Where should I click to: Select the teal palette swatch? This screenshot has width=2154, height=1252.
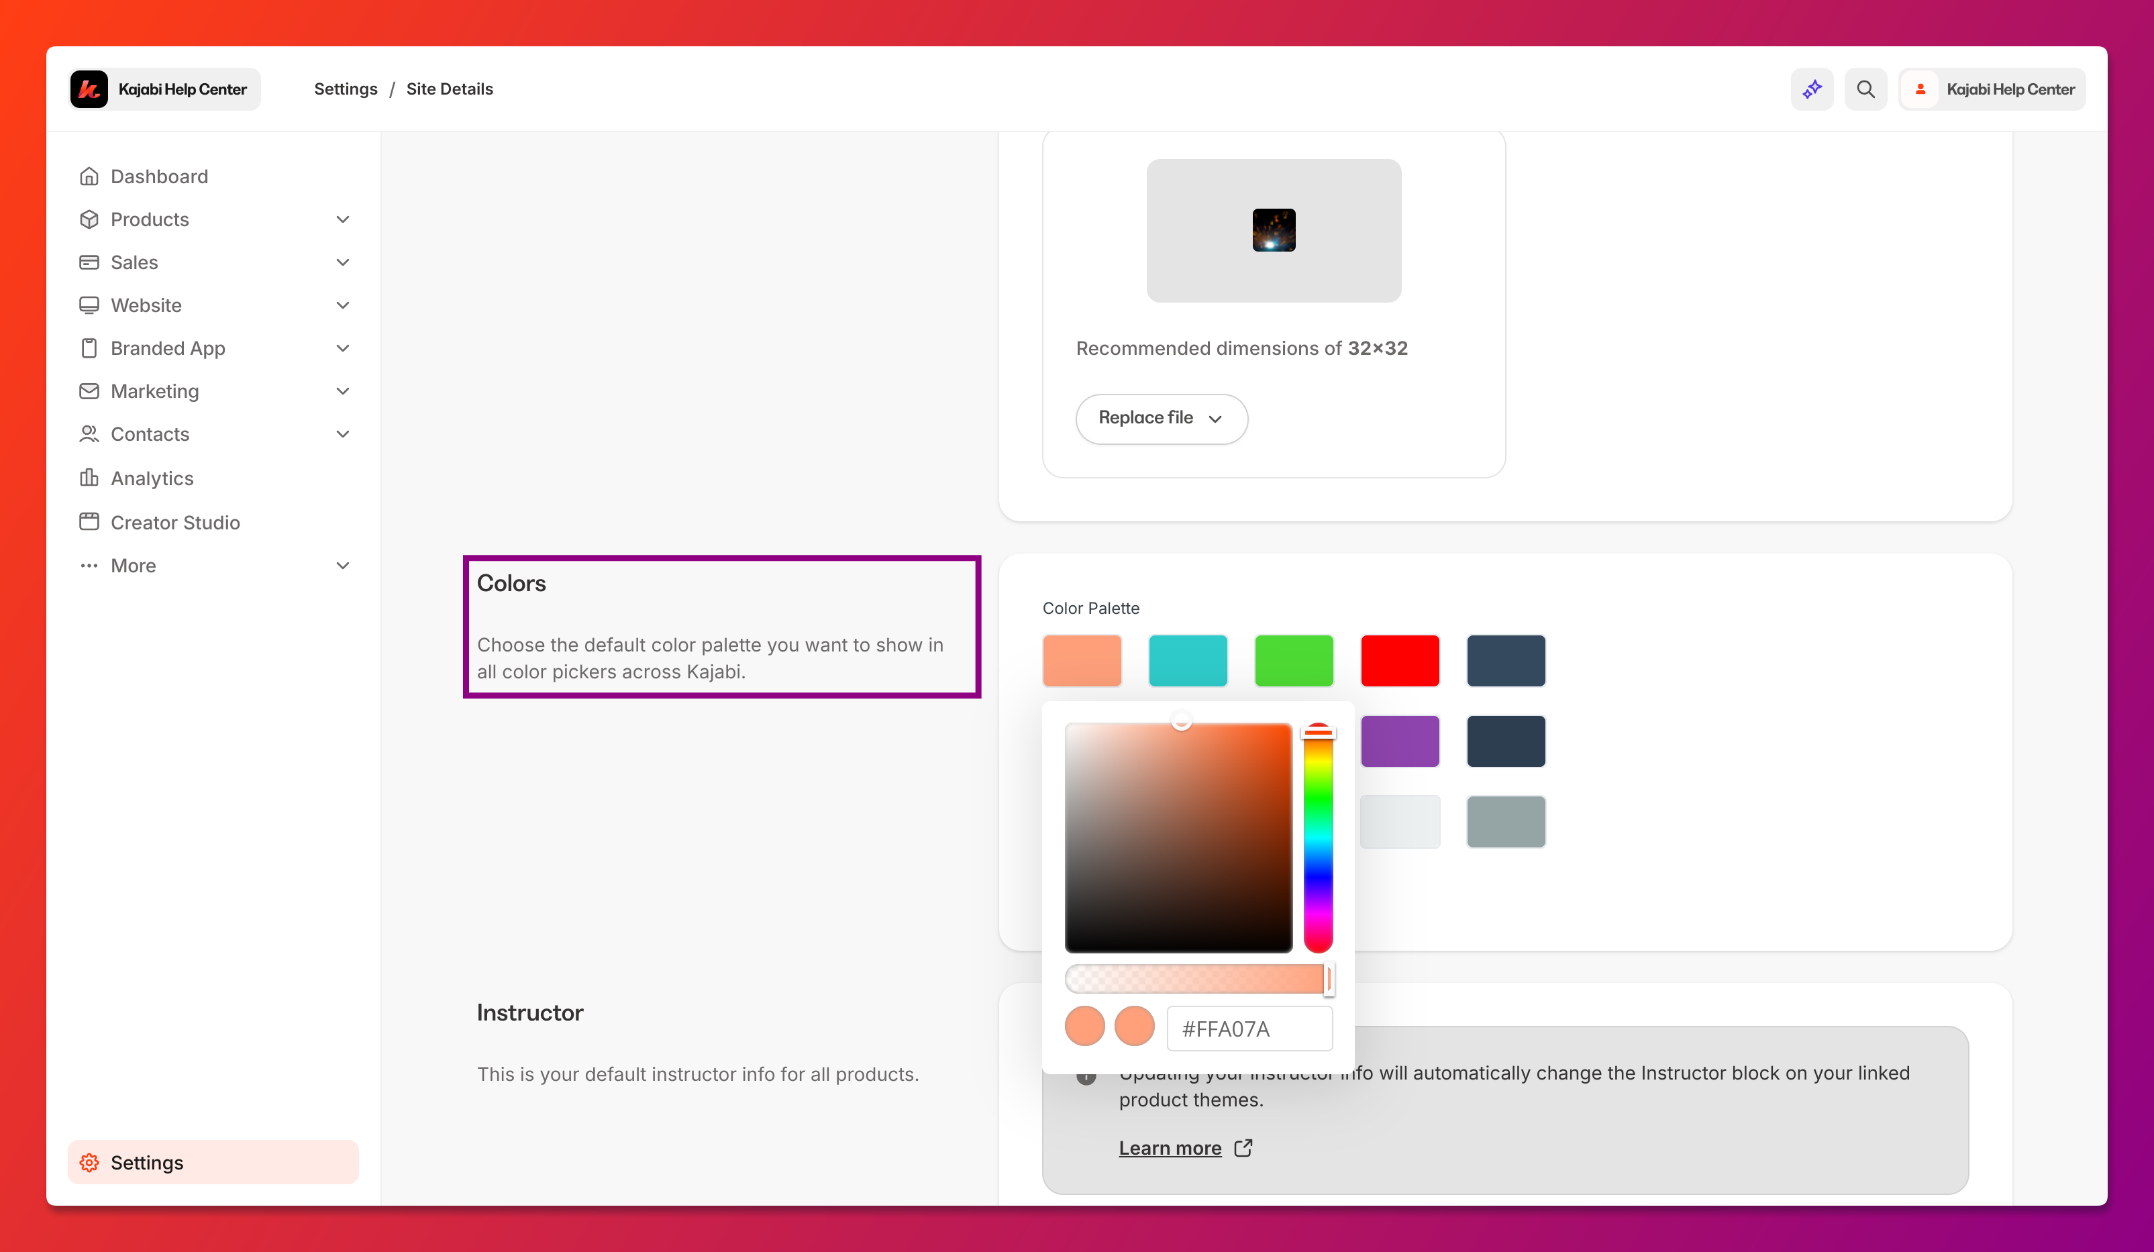1188,661
